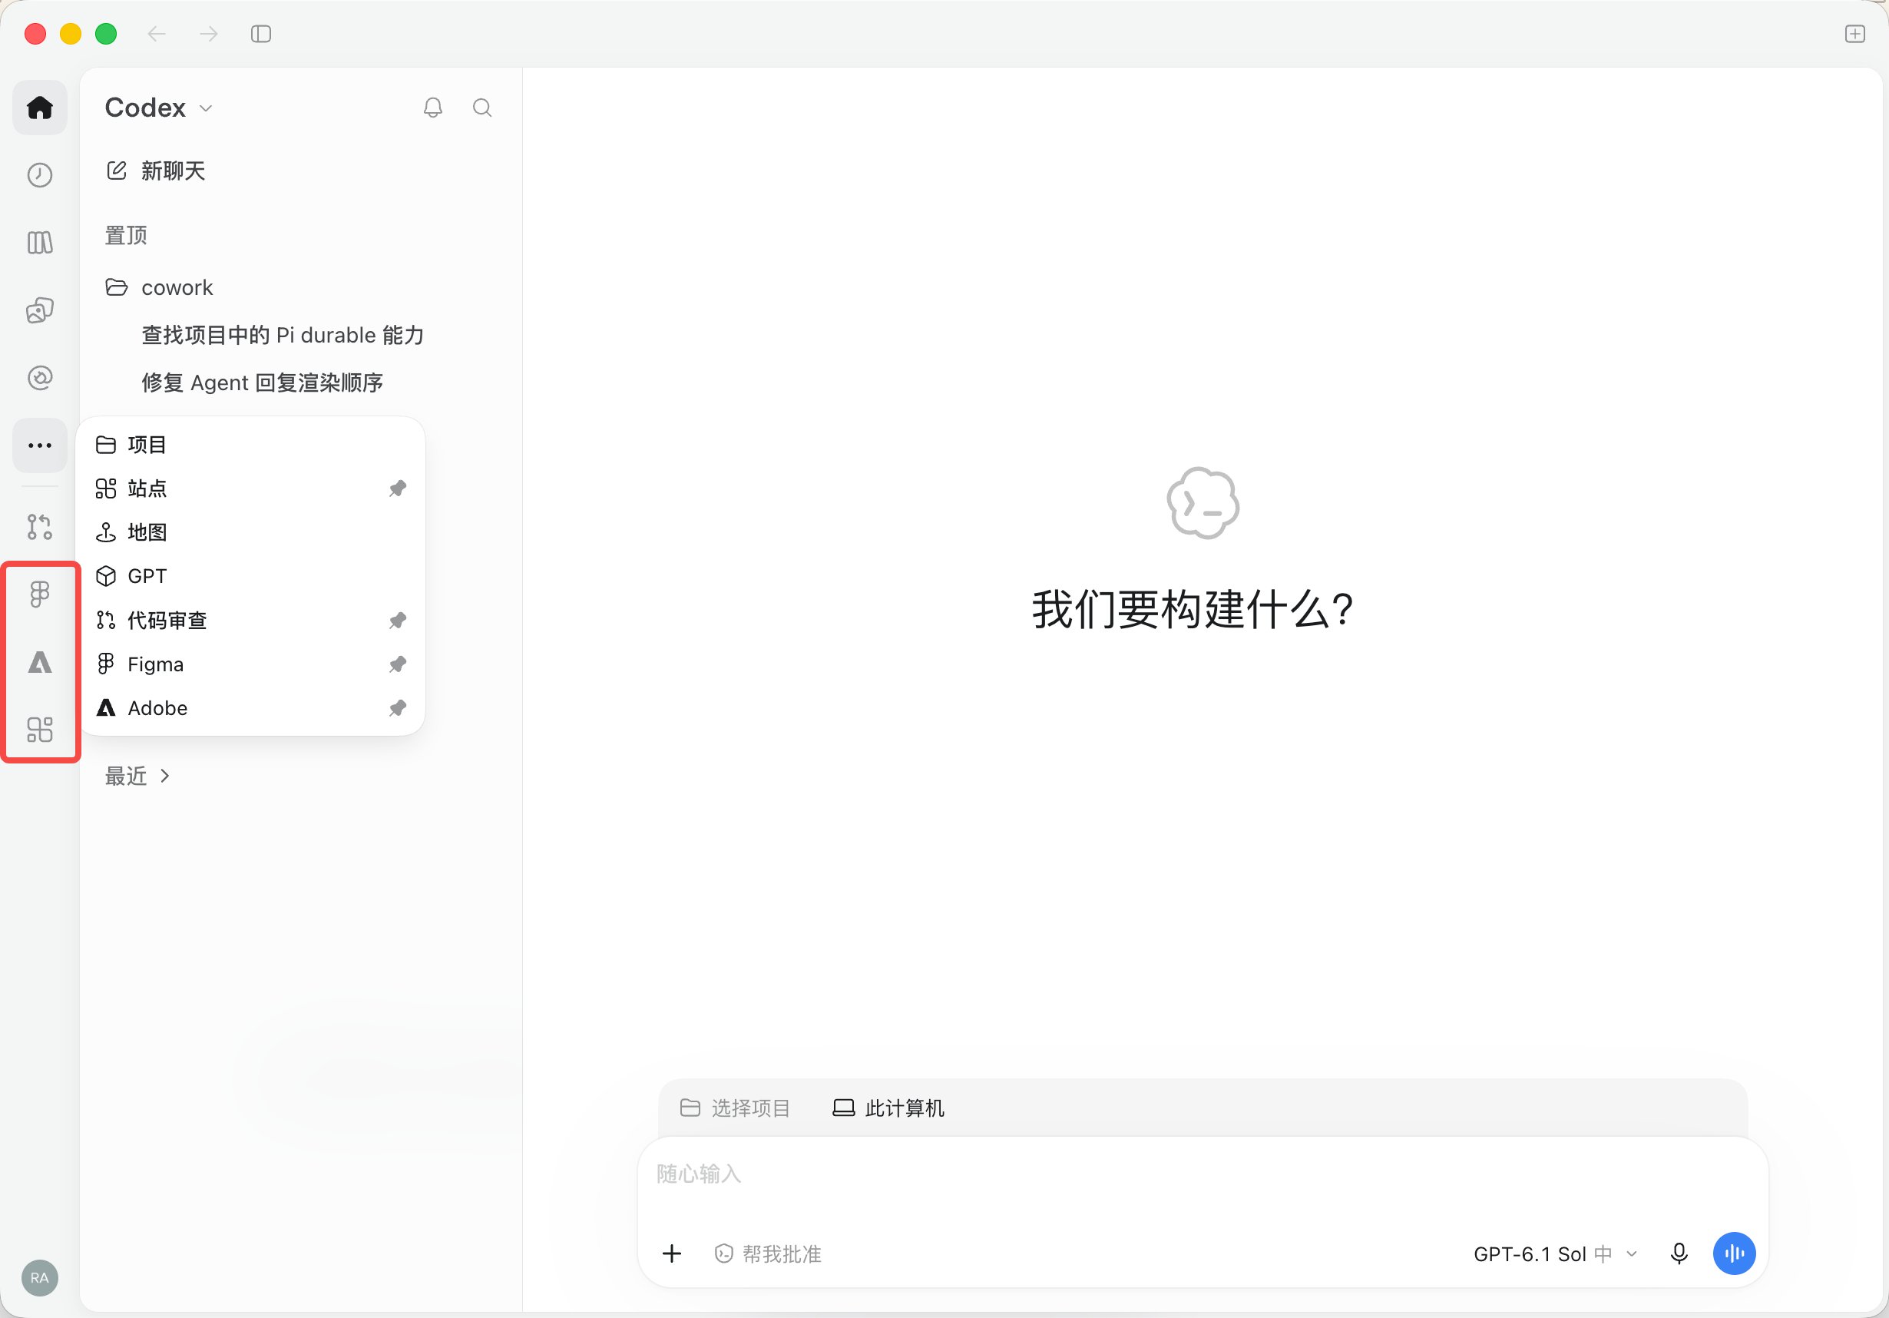
Task: Click the search magnifier icon
Action: click(482, 108)
